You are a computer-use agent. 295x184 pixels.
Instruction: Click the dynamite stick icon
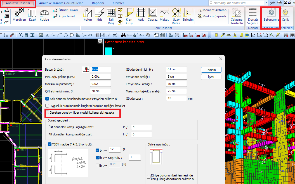12,35
